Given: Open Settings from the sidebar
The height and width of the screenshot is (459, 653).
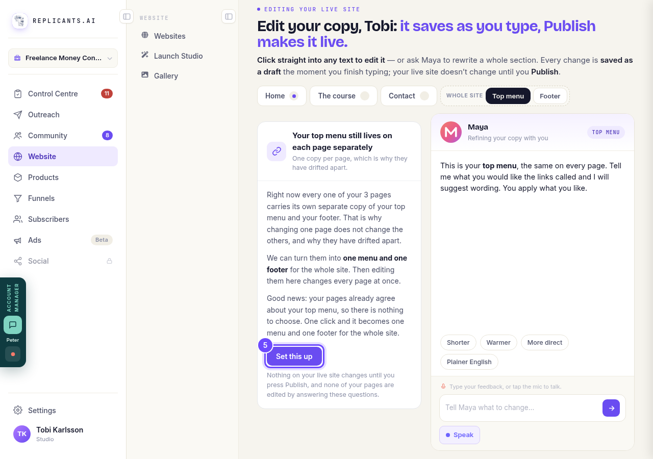Looking at the screenshot, I should pos(63,410).
